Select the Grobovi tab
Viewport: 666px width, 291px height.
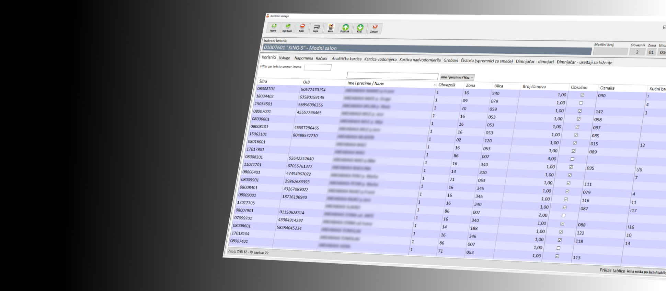click(x=450, y=60)
